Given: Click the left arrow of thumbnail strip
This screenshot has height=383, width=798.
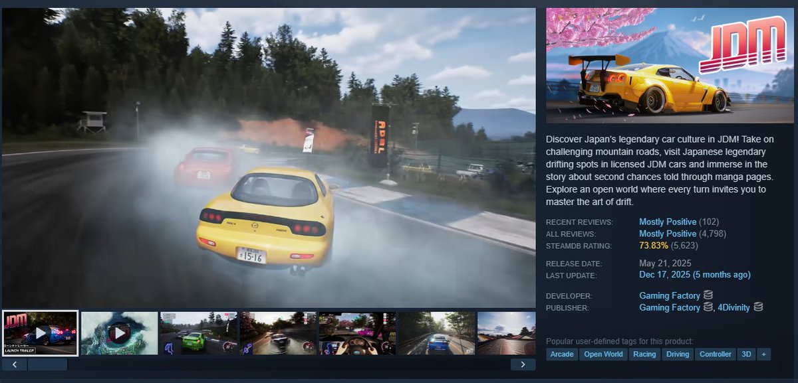Looking at the screenshot, I should pos(14,364).
